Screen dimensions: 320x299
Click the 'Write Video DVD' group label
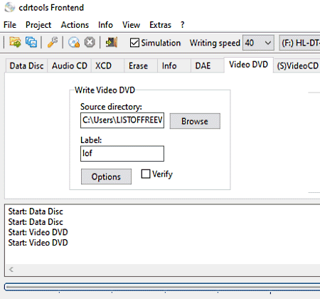pos(105,90)
